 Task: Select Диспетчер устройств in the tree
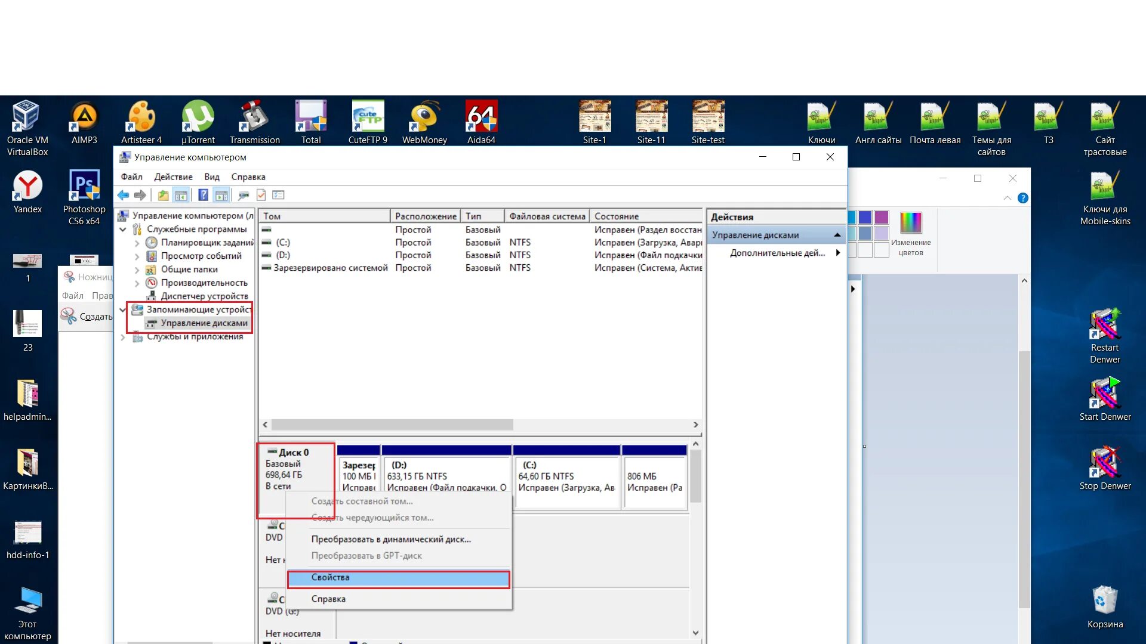[204, 296]
